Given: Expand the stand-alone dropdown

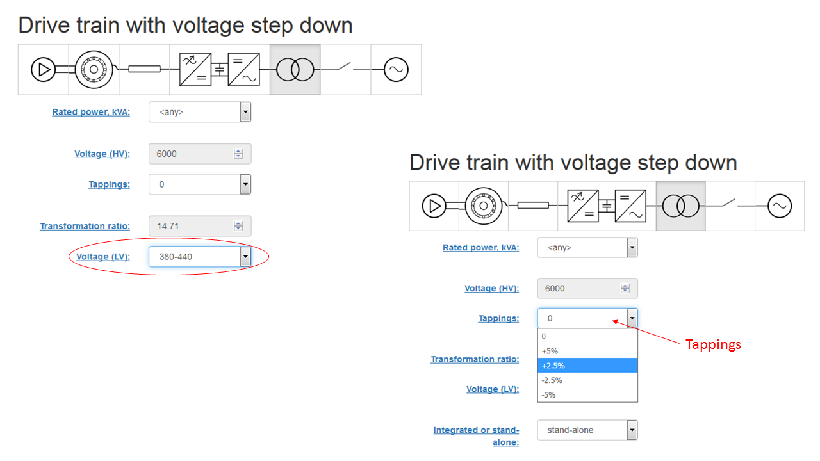Looking at the screenshot, I should tap(587, 430).
